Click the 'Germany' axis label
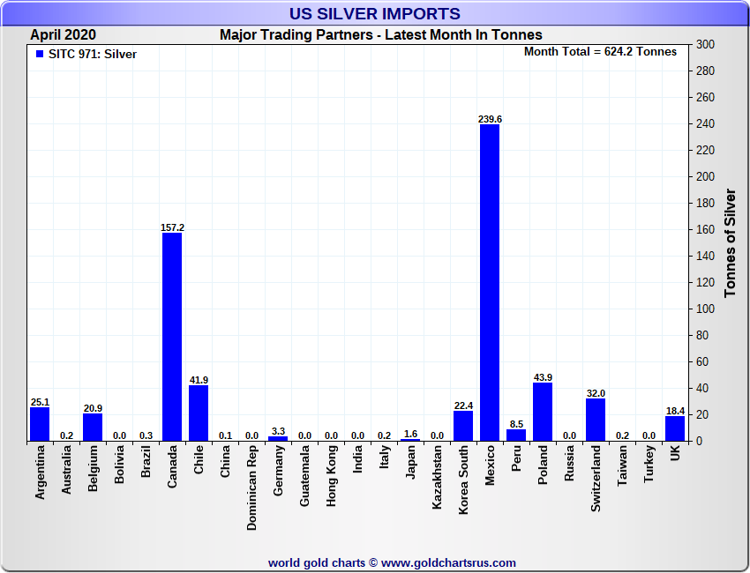 point(278,470)
